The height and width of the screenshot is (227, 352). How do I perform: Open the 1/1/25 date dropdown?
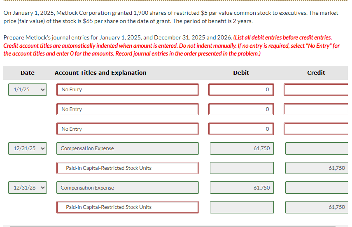[x=28, y=90]
